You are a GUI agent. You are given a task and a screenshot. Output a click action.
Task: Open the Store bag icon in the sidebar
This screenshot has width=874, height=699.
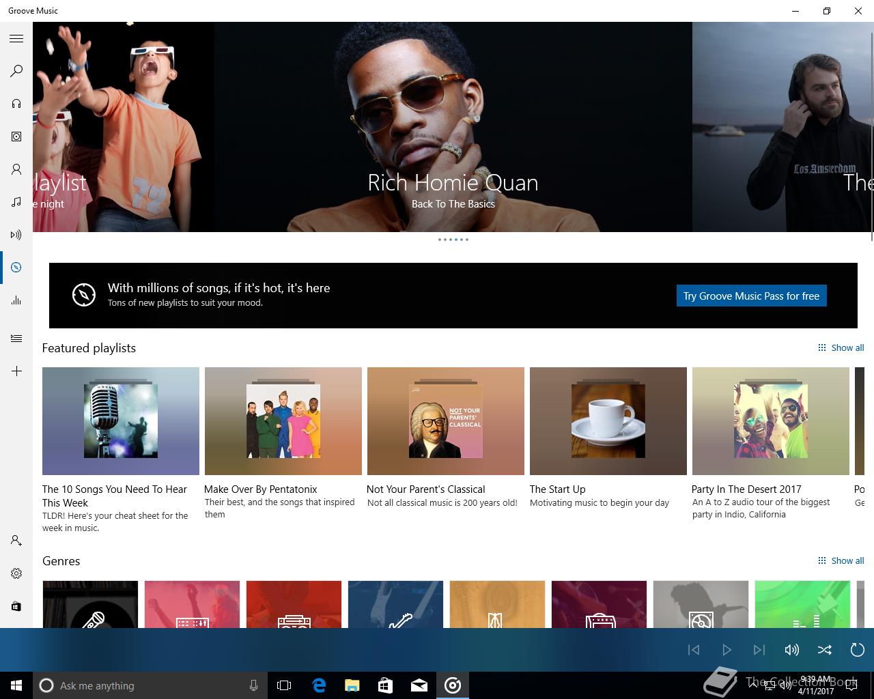[x=16, y=606]
